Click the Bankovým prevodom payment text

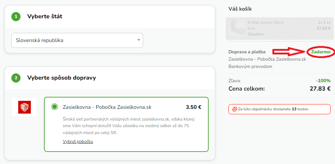(x=250, y=66)
